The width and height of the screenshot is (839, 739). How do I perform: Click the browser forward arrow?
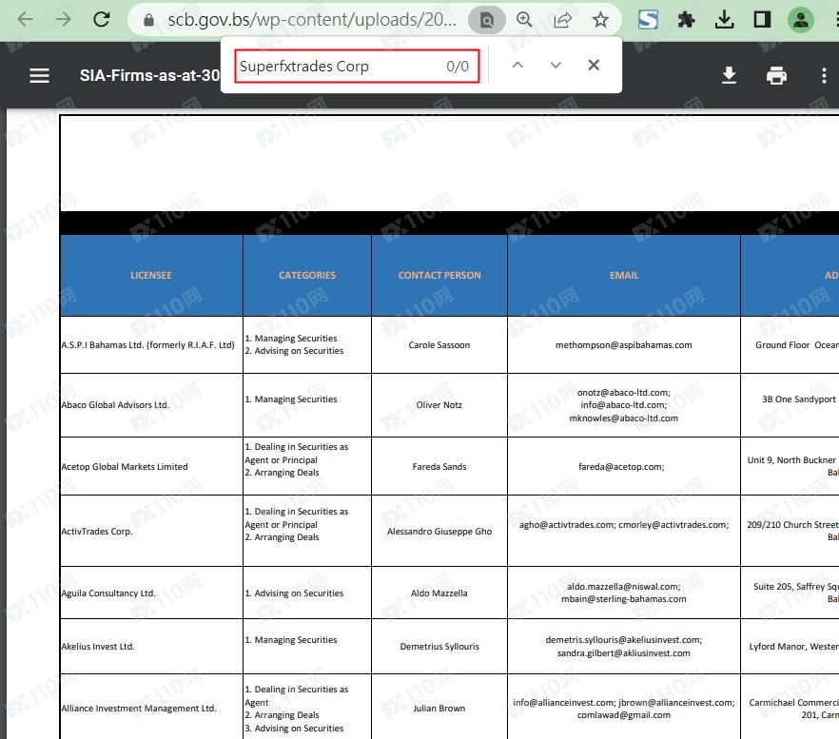click(x=64, y=19)
